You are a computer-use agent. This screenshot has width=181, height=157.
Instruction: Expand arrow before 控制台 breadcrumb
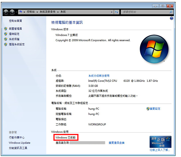click(x=24, y=12)
